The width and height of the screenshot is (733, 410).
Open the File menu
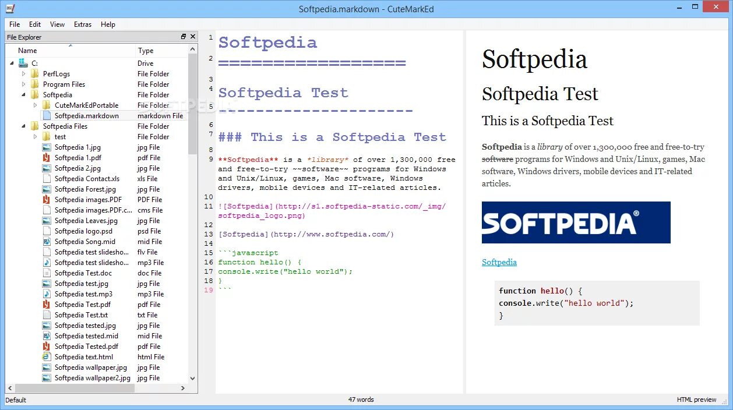point(15,24)
